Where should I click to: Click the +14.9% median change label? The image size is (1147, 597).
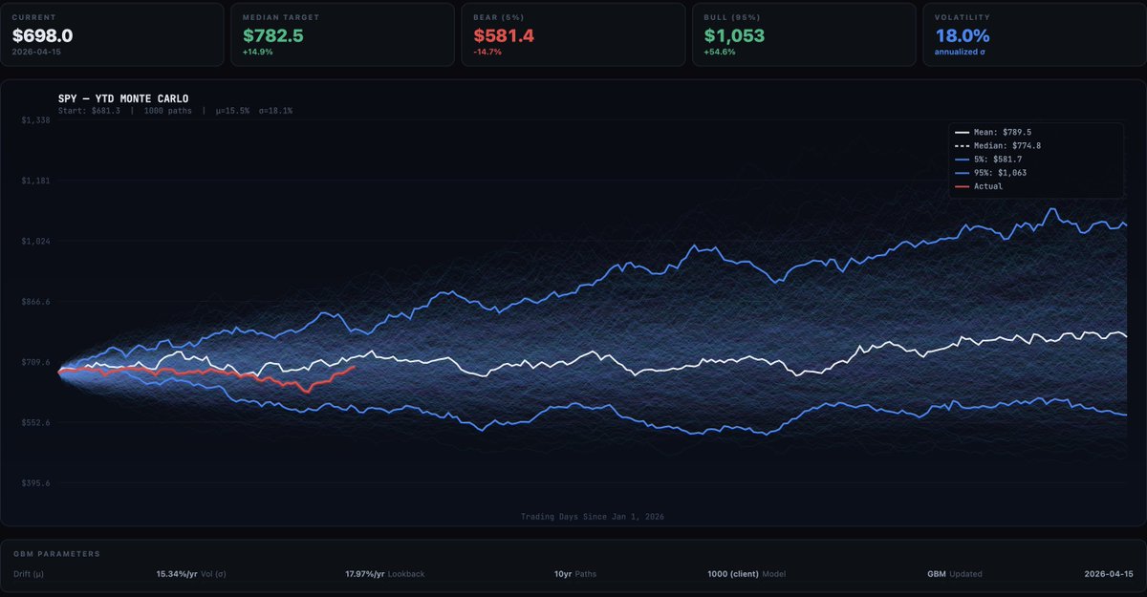[x=258, y=53]
